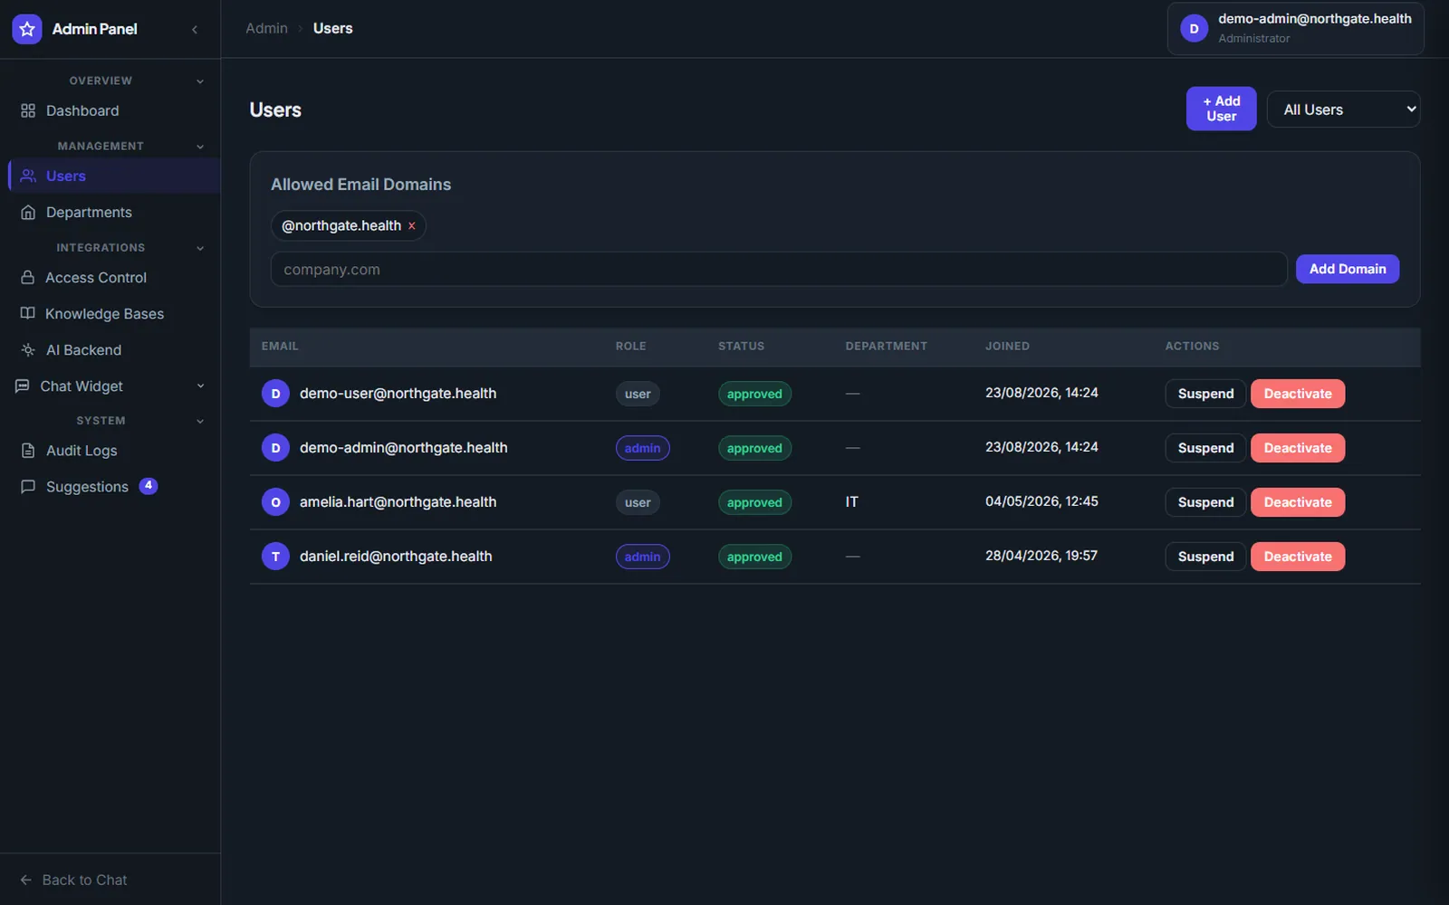Focus the company.com domain input field

779,269
